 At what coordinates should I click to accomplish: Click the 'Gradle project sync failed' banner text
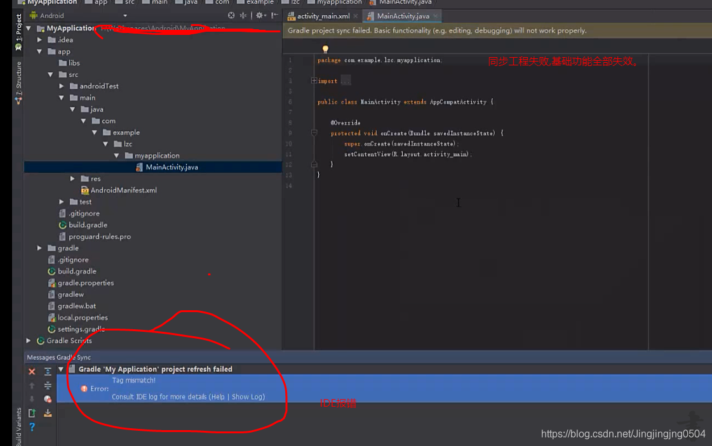pos(437,30)
